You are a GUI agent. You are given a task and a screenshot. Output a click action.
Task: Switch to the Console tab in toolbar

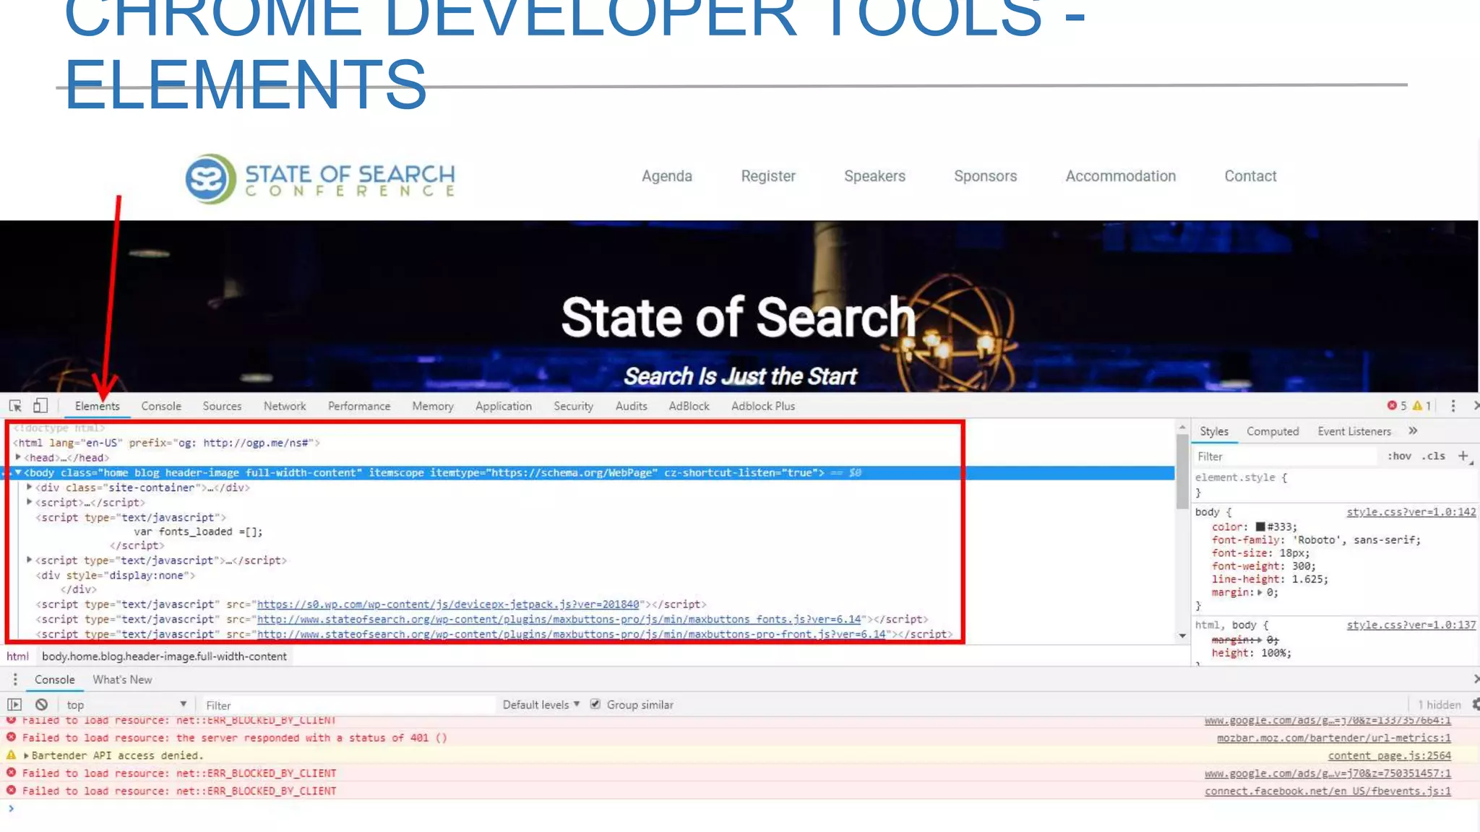[161, 406]
